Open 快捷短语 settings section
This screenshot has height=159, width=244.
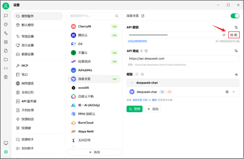[x=38, y=119]
